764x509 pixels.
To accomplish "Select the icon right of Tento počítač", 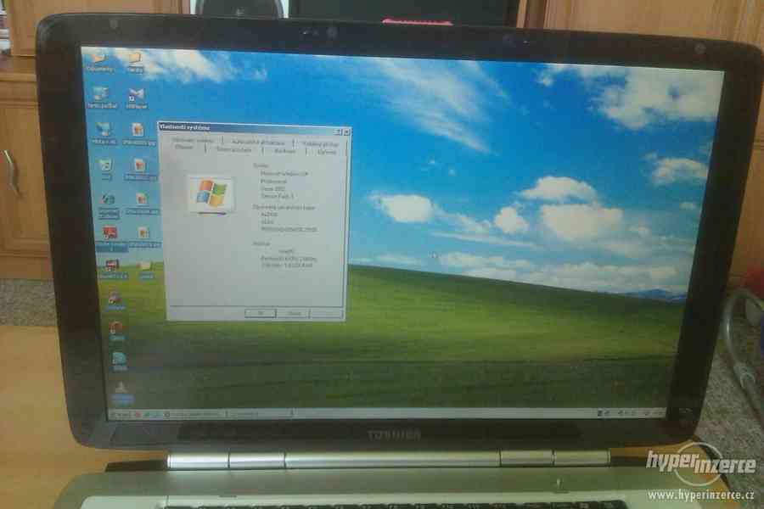I will pos(137,99).
